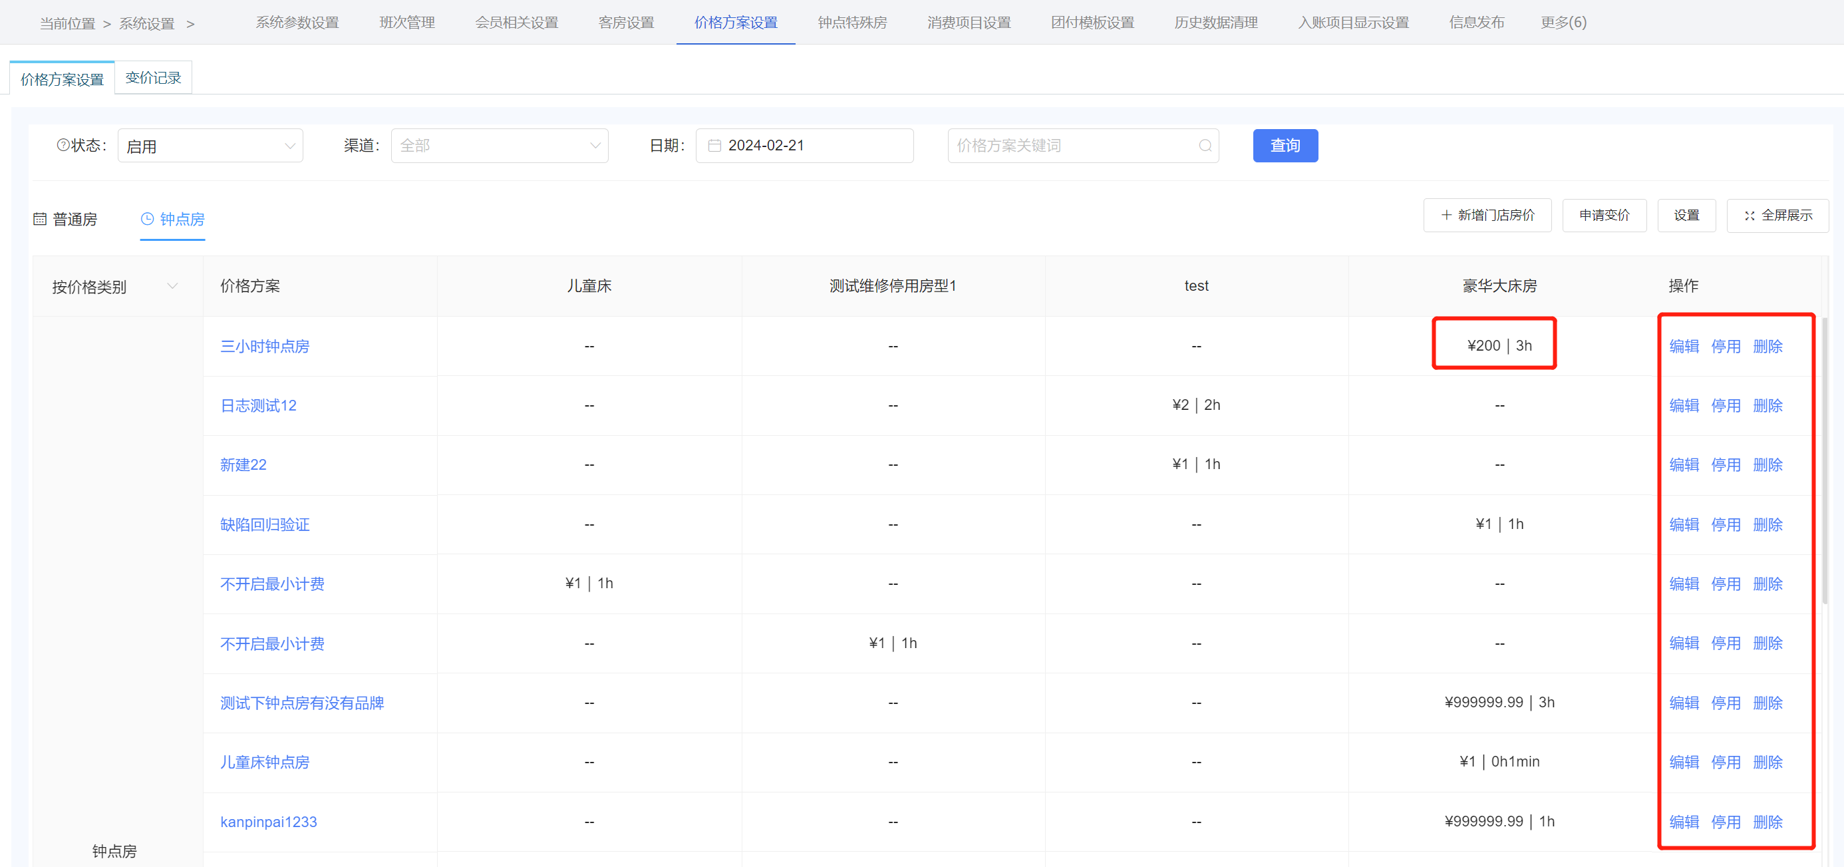Select the 钟点房 room type tab

point(172,219)
